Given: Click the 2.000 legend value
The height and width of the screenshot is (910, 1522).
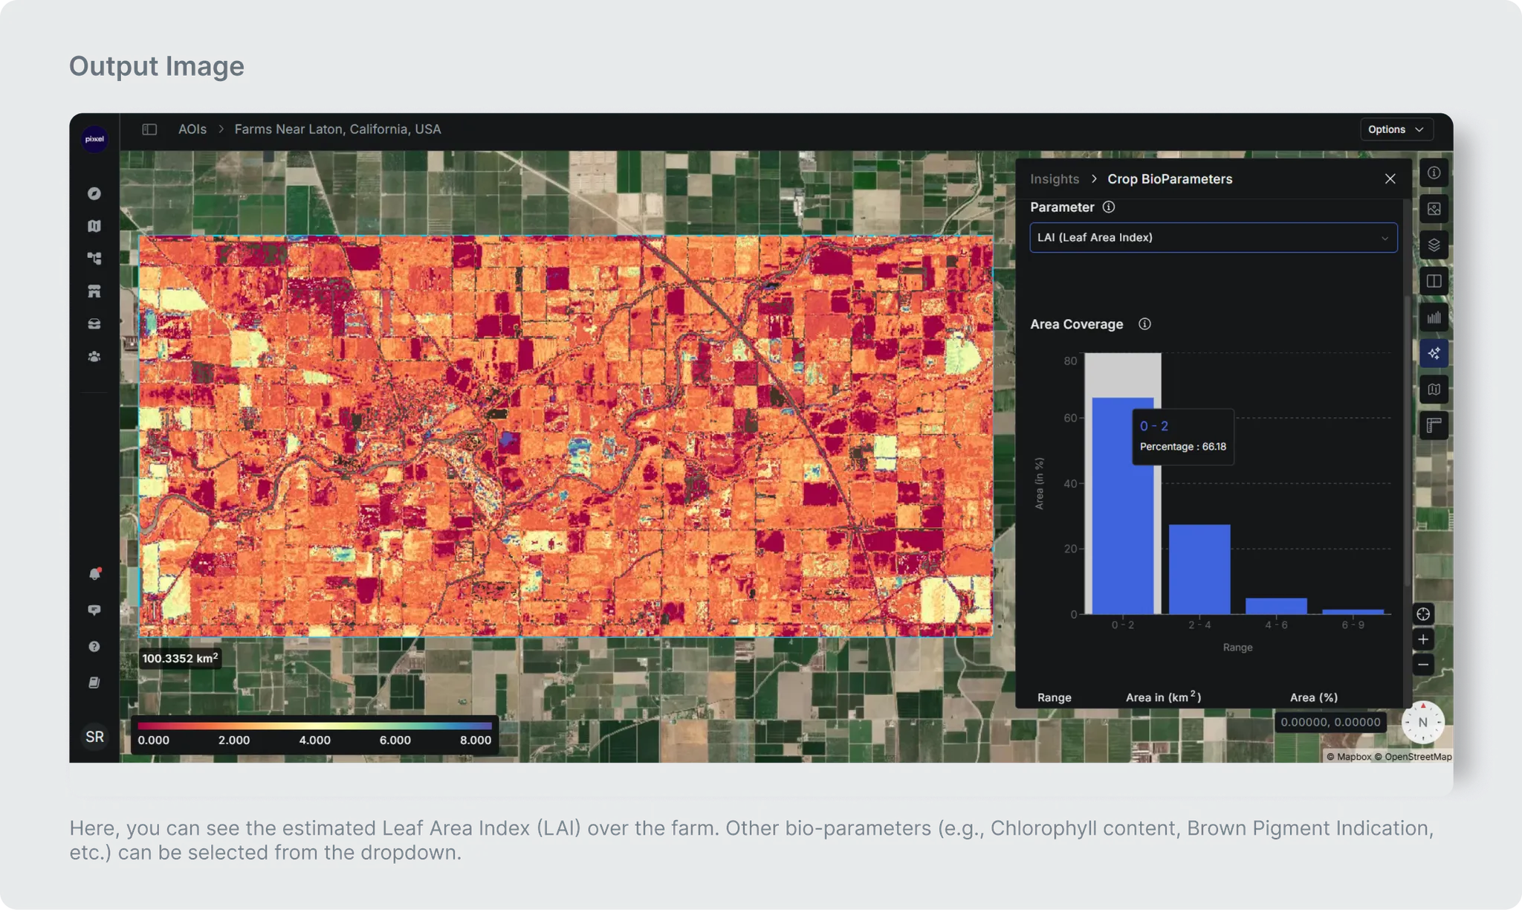Looking at the screenshot, I should 234,740.
